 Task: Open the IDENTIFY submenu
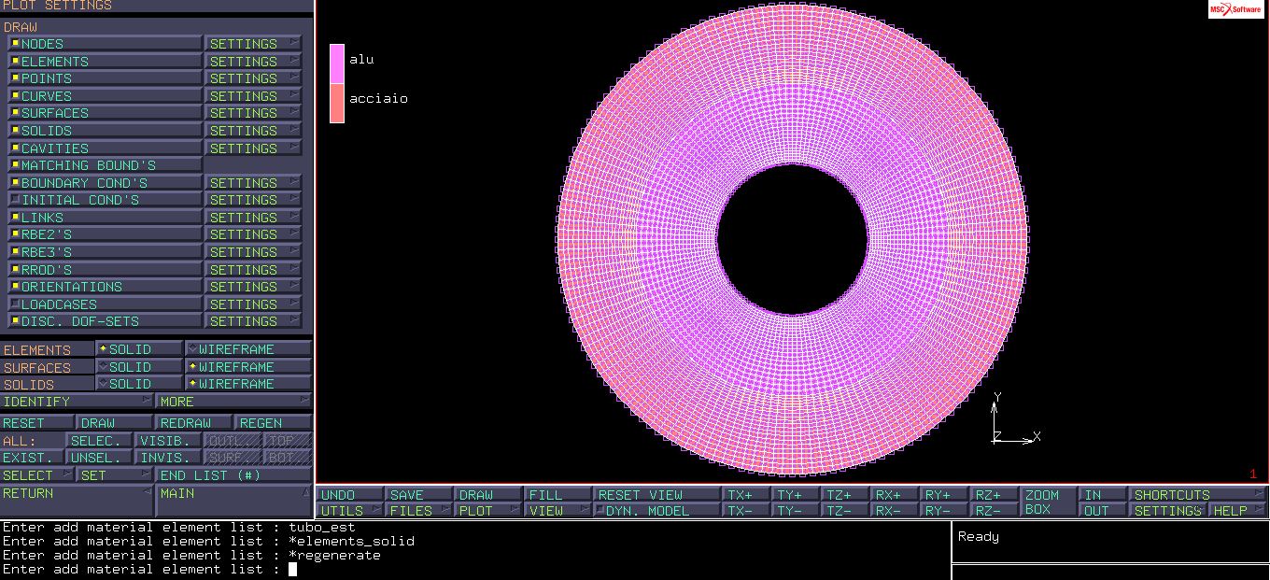77,402
